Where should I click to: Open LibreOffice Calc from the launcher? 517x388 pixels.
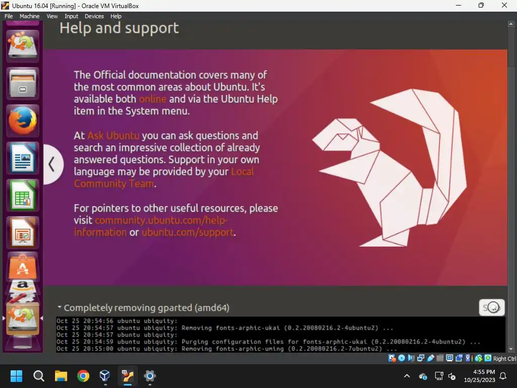pyautogui.click(x=22, y=196)
